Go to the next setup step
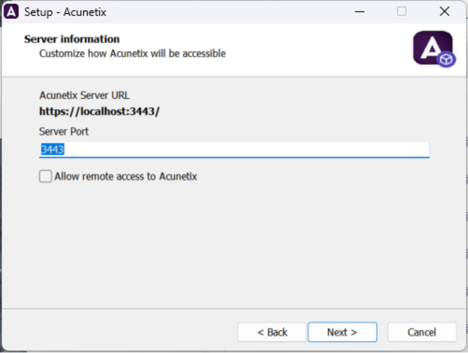468x353 pixels. point(342,332)
